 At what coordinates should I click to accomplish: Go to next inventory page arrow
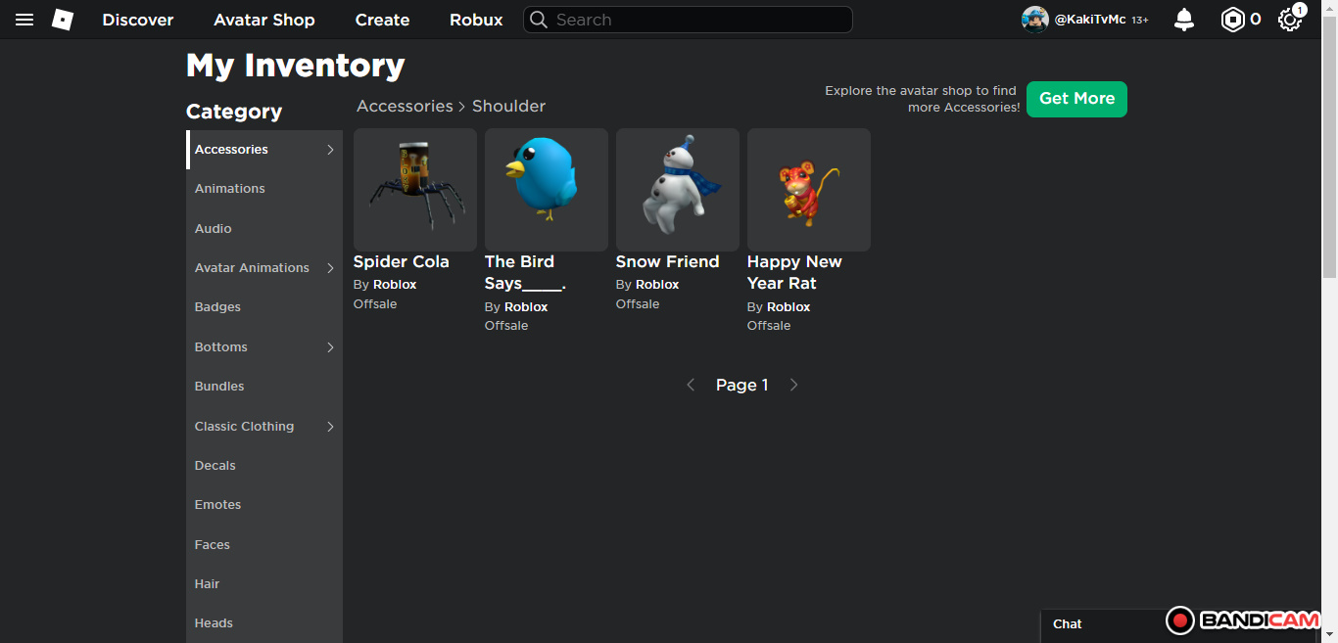794,386
